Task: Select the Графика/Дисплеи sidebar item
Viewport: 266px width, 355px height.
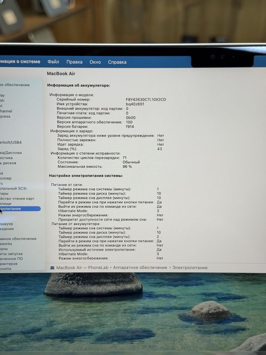Action: click(11, 153)
